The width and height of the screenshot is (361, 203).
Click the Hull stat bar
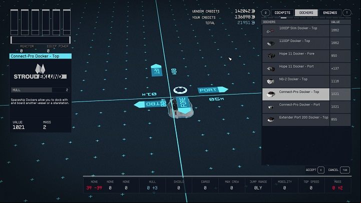click(x=40, y=90)
